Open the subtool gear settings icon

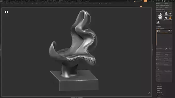(x=169, y=30)
